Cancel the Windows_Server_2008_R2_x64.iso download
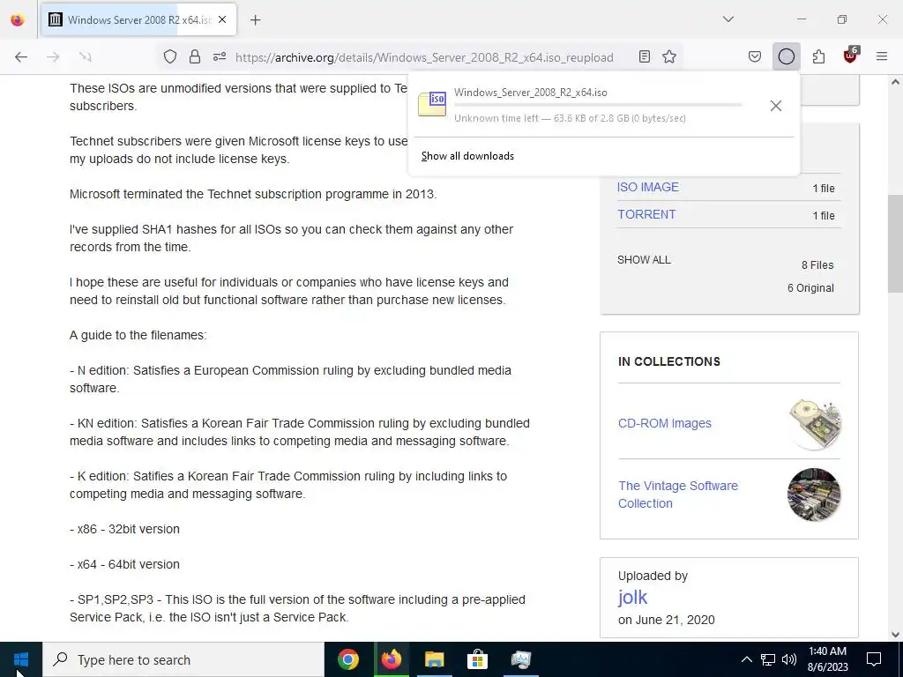This screenshot has height=677, width=903. (776, 106)
